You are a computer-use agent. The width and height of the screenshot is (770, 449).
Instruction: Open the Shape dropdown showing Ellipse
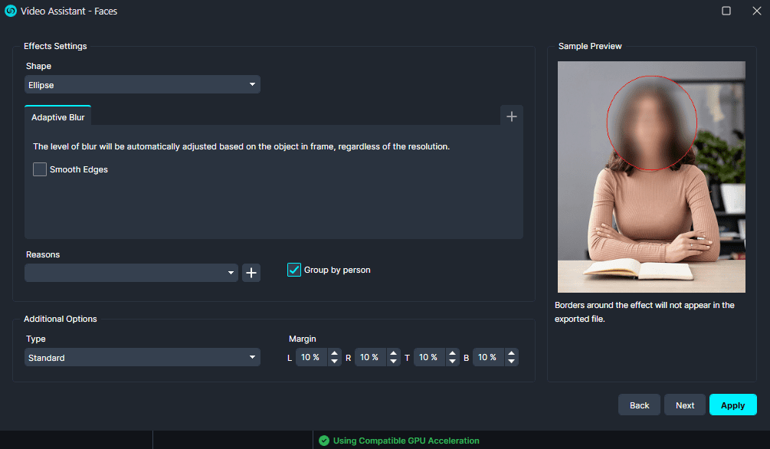(x=142, y=84)
